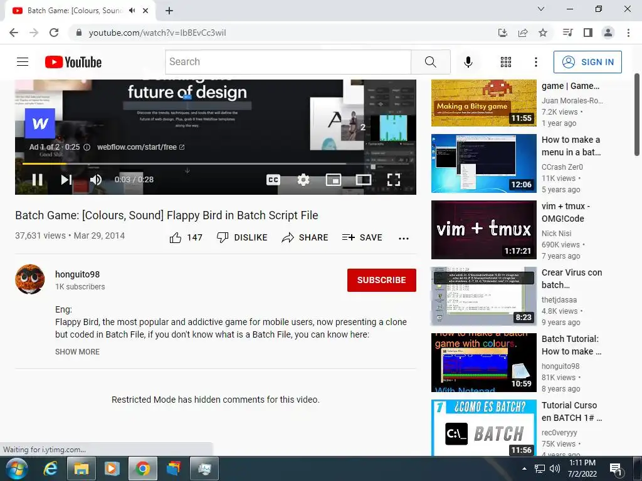Open more actions ellipsis under video
Viewport: 642px width, 481px height.
(x=404, y=239)
